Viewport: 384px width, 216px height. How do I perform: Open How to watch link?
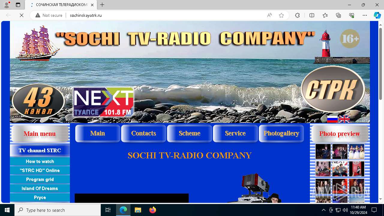point(40,161)
